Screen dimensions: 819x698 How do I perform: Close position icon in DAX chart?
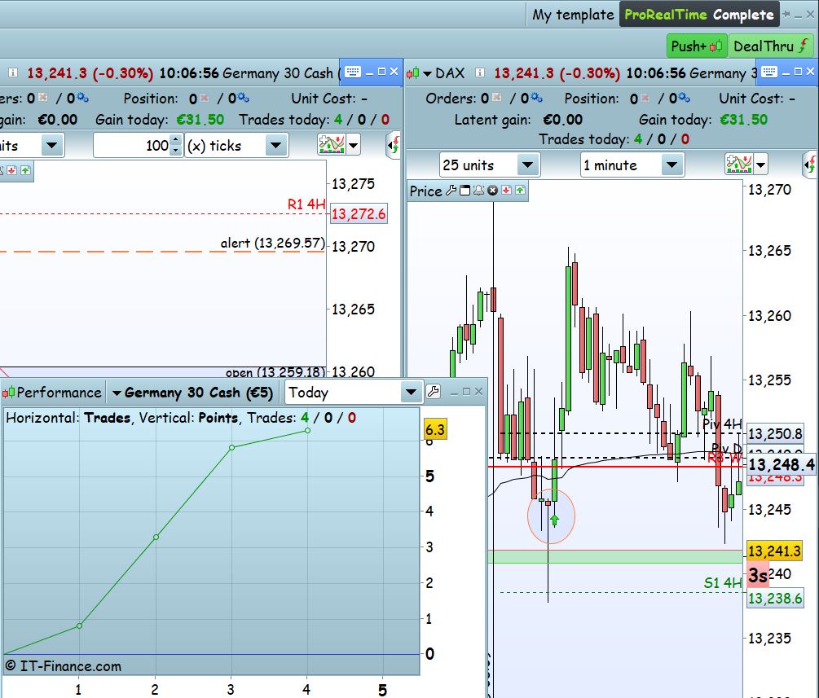coord(645,98)
